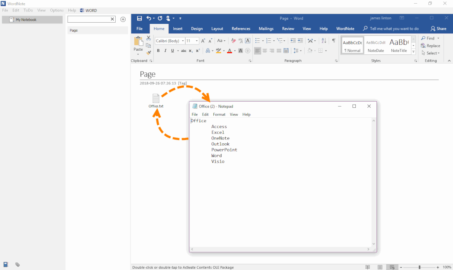Toggle Bold formatting
The height and width of the screenshot is (270, 453).
158,51
